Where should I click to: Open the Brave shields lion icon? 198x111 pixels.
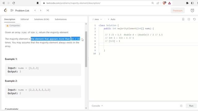pos(164,3)
